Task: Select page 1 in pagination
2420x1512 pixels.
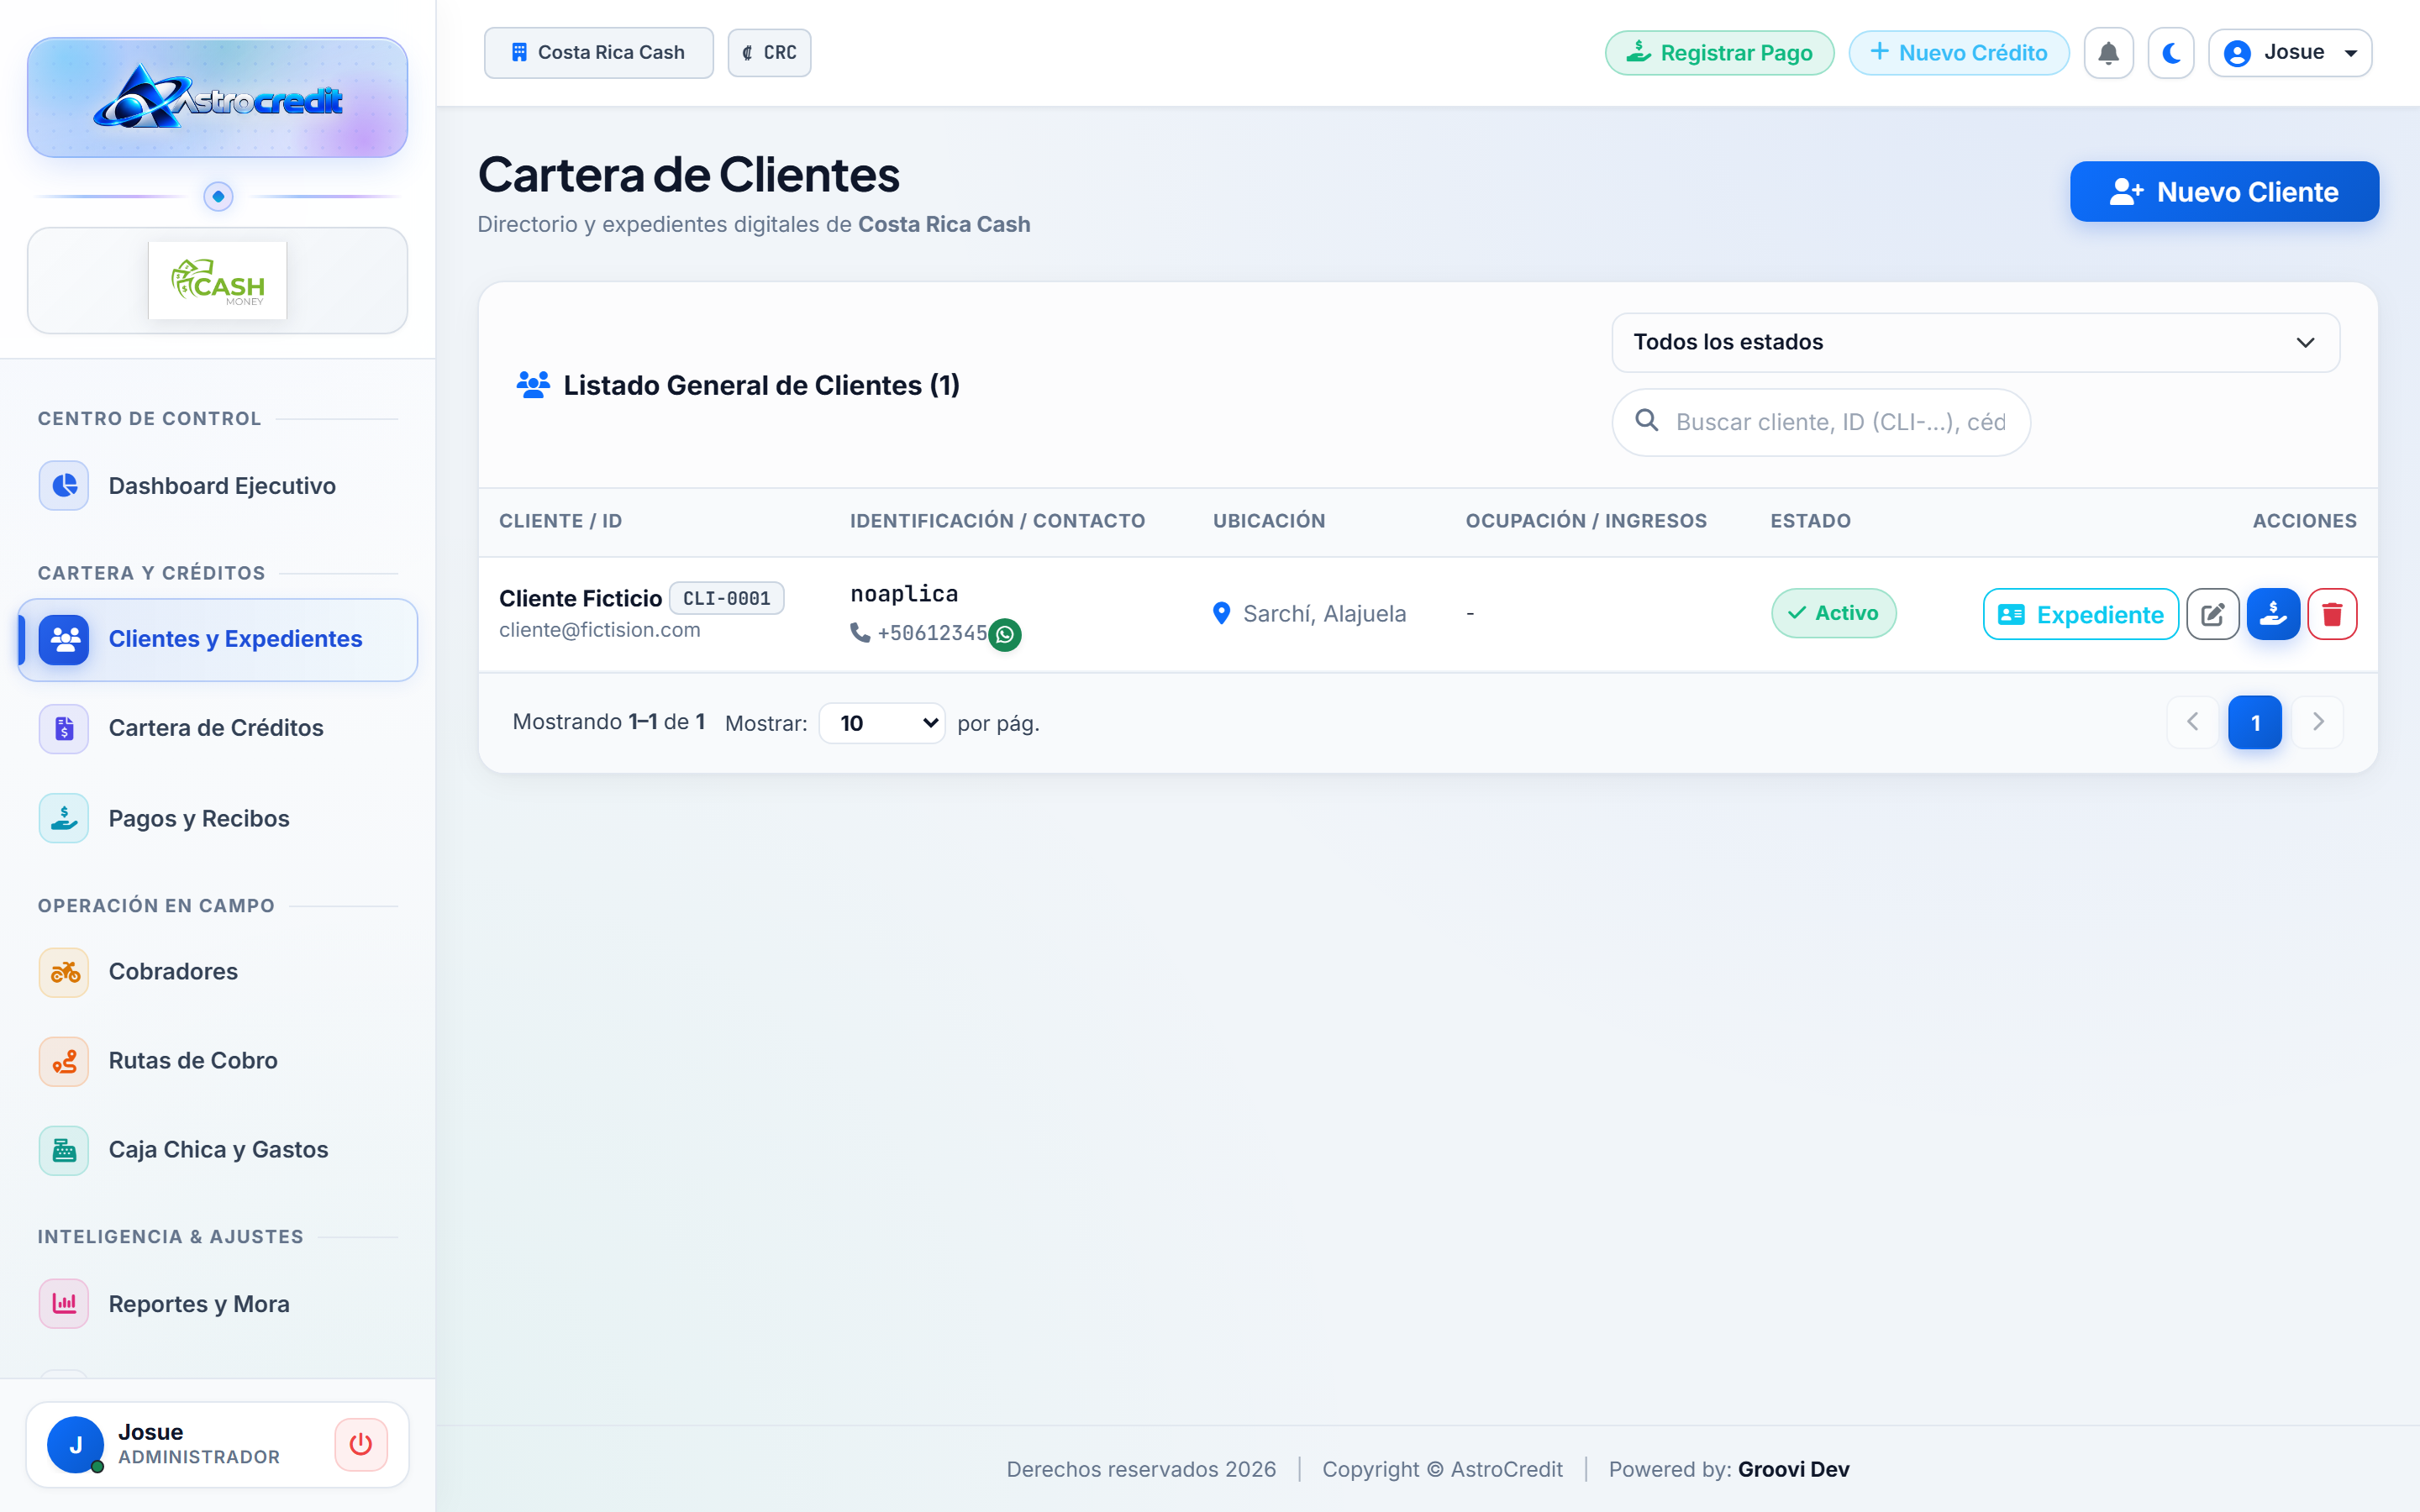Action: (2255, 722)
